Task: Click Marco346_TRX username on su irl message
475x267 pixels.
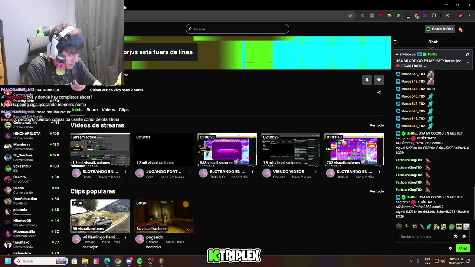Action: [413, 89]
